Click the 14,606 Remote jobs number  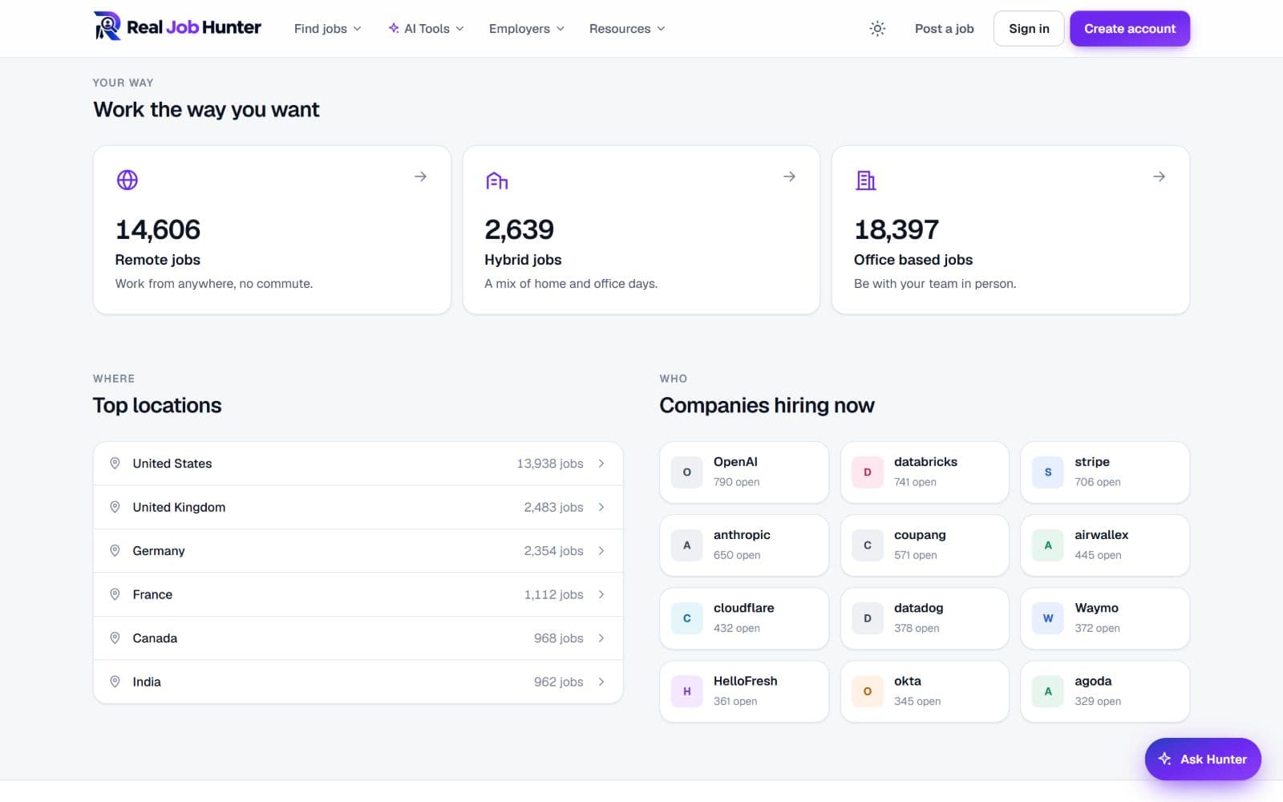158,230
